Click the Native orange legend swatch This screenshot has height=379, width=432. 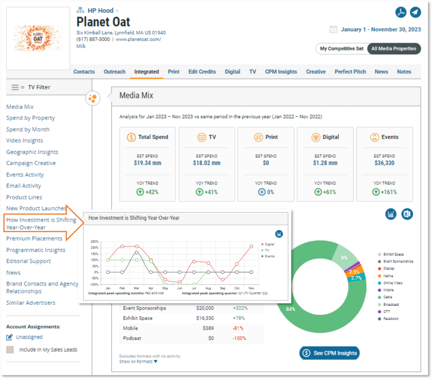point(379,276)
